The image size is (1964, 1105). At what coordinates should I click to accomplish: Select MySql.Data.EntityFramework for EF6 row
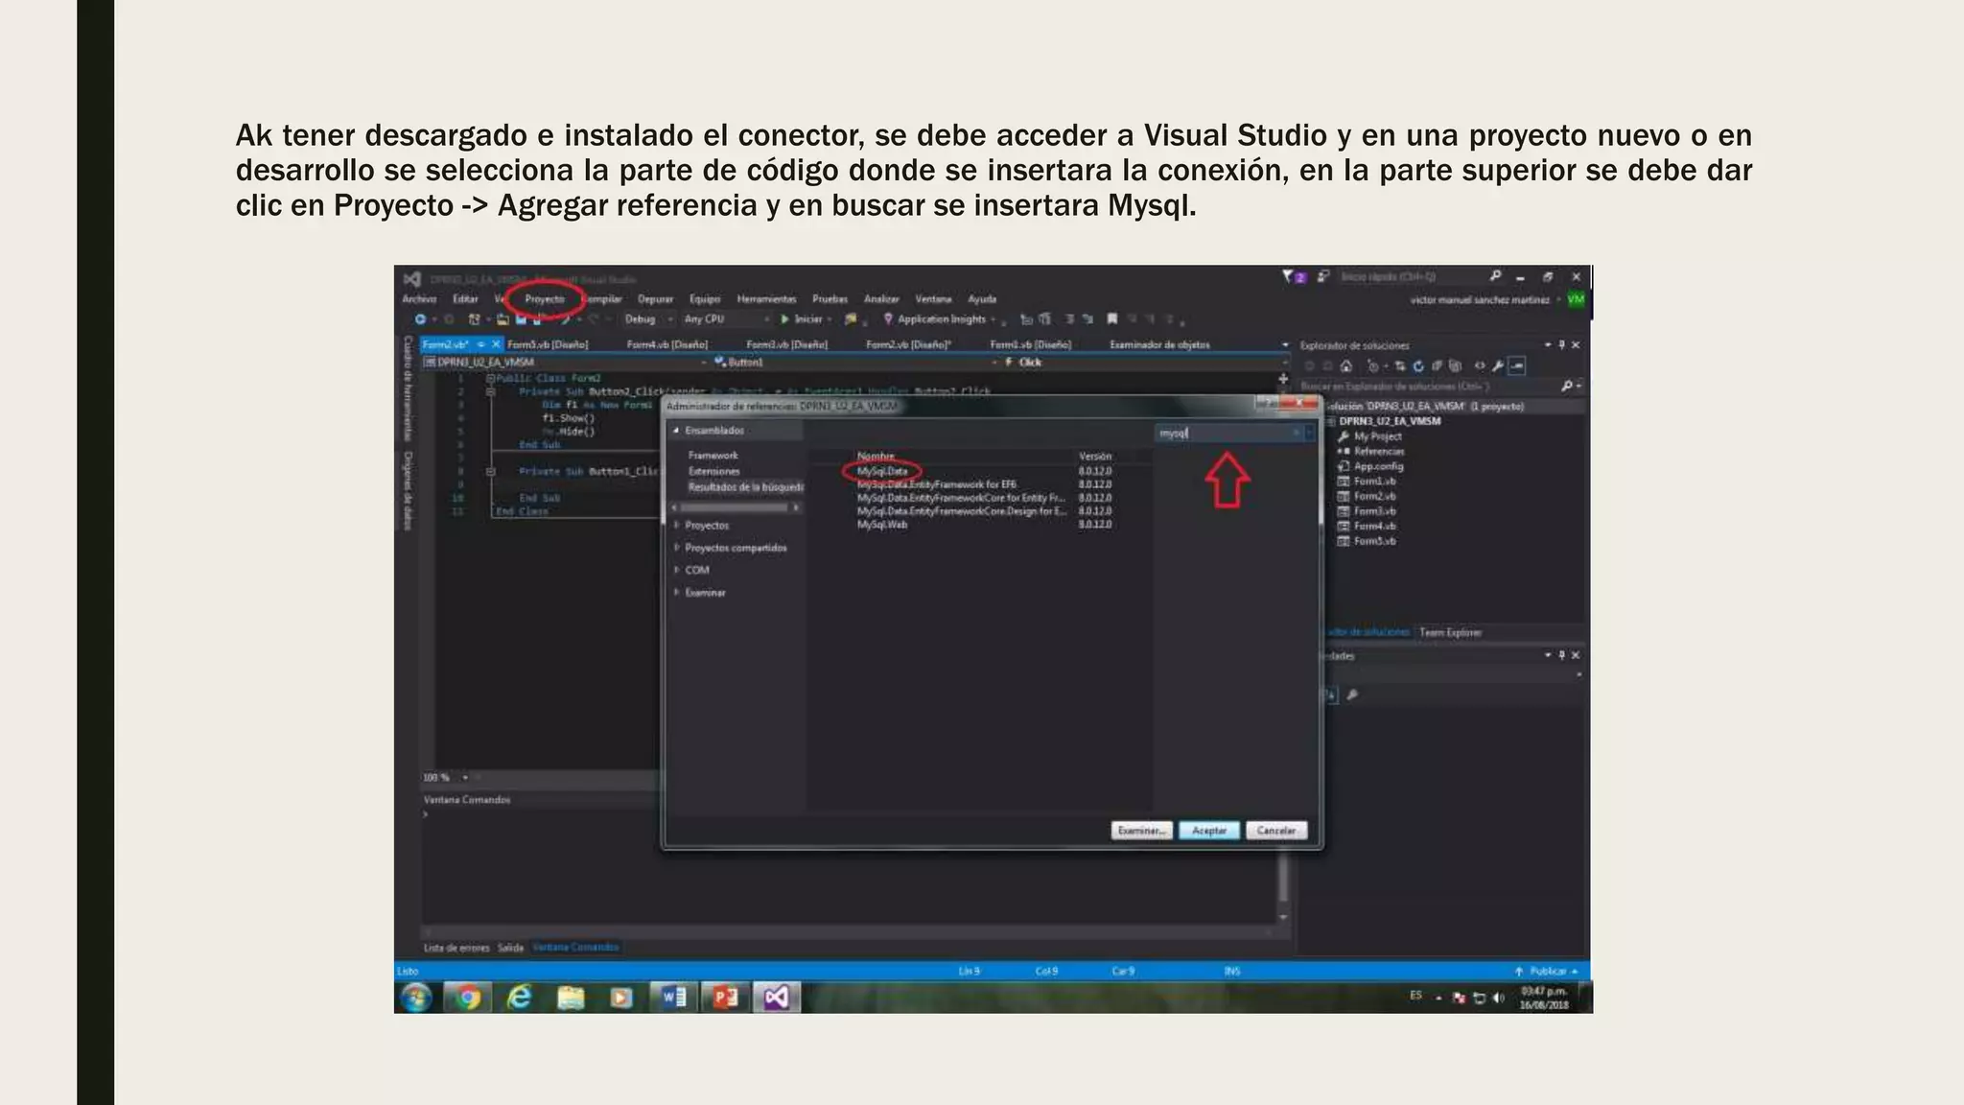point(984,484)
